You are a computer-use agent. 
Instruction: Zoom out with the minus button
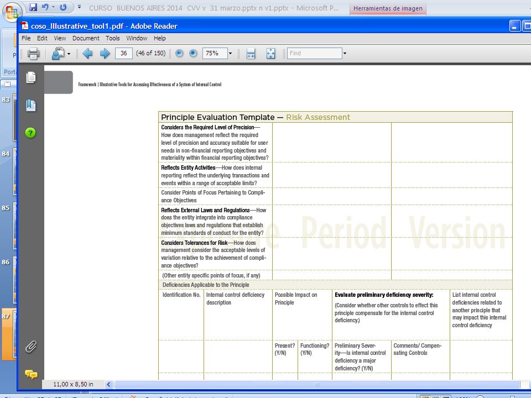(x=179, y=53)
